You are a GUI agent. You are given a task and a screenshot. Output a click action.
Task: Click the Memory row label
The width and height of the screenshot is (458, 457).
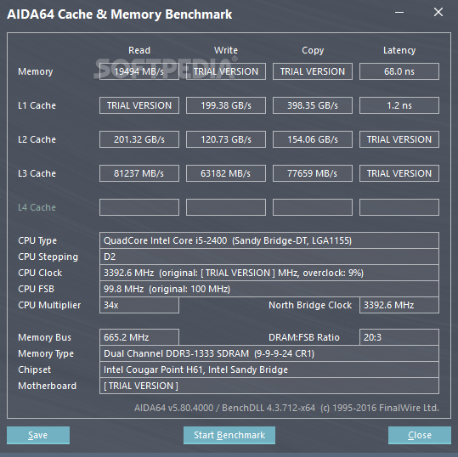point(36,71)
